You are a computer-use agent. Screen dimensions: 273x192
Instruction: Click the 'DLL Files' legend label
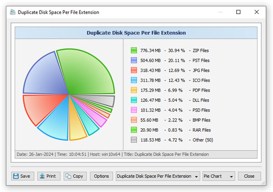tap(201, 100)
